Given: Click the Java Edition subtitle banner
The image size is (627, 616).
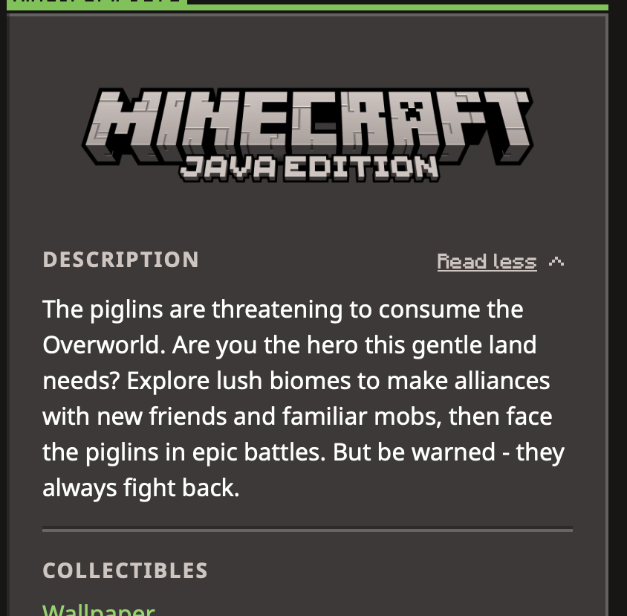Looking at the screenshot, I should tap(309, 168).
